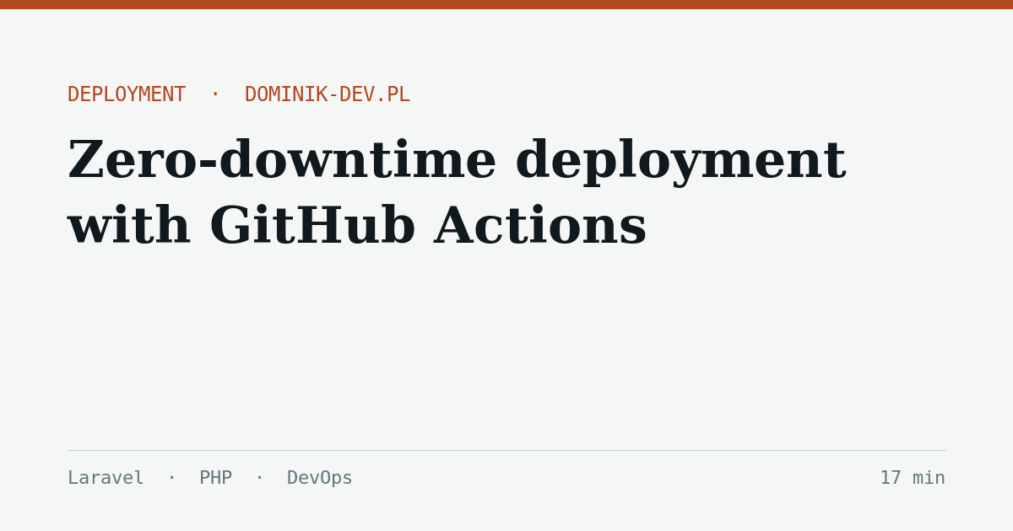Click the word deployment in the title
1013x531 pixels.
pos(680,163)
